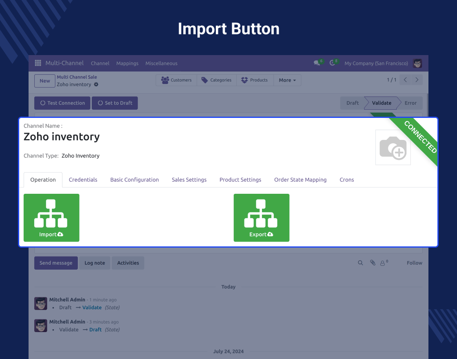Click the Mitchell Admin avatar in navbar
This screenshot has height=359, width=457.
(x=417, y=63)
